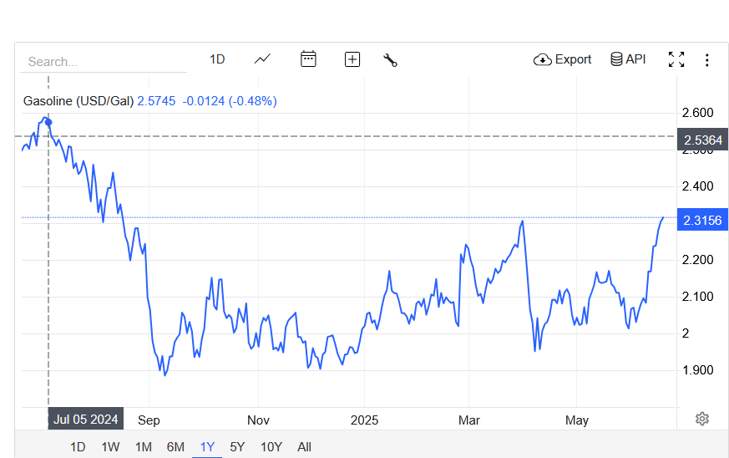Select the All range tab
The image size is (729, 458).
pyautogui.click(x=304, y=447)
